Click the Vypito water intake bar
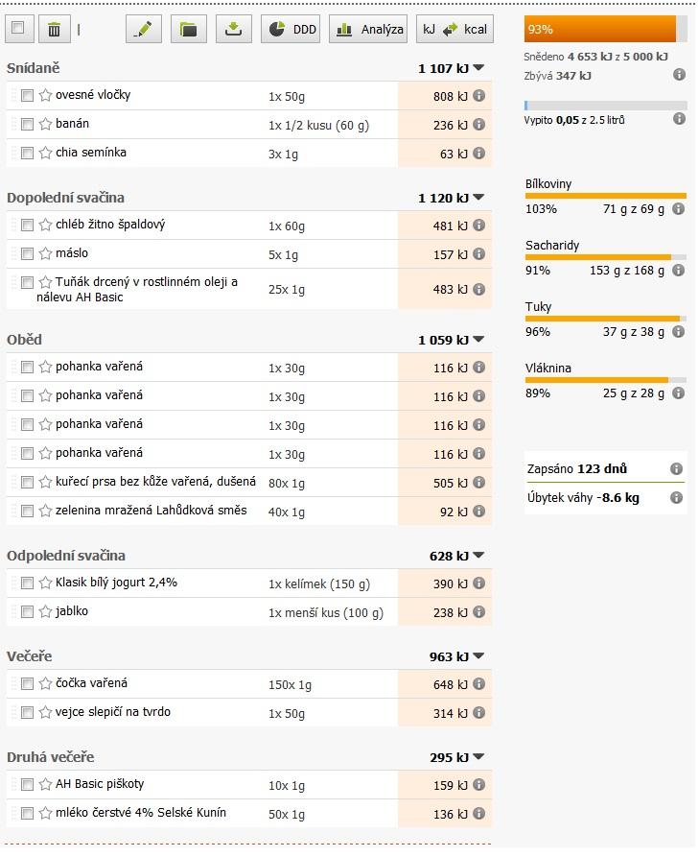 coord(605,106)
